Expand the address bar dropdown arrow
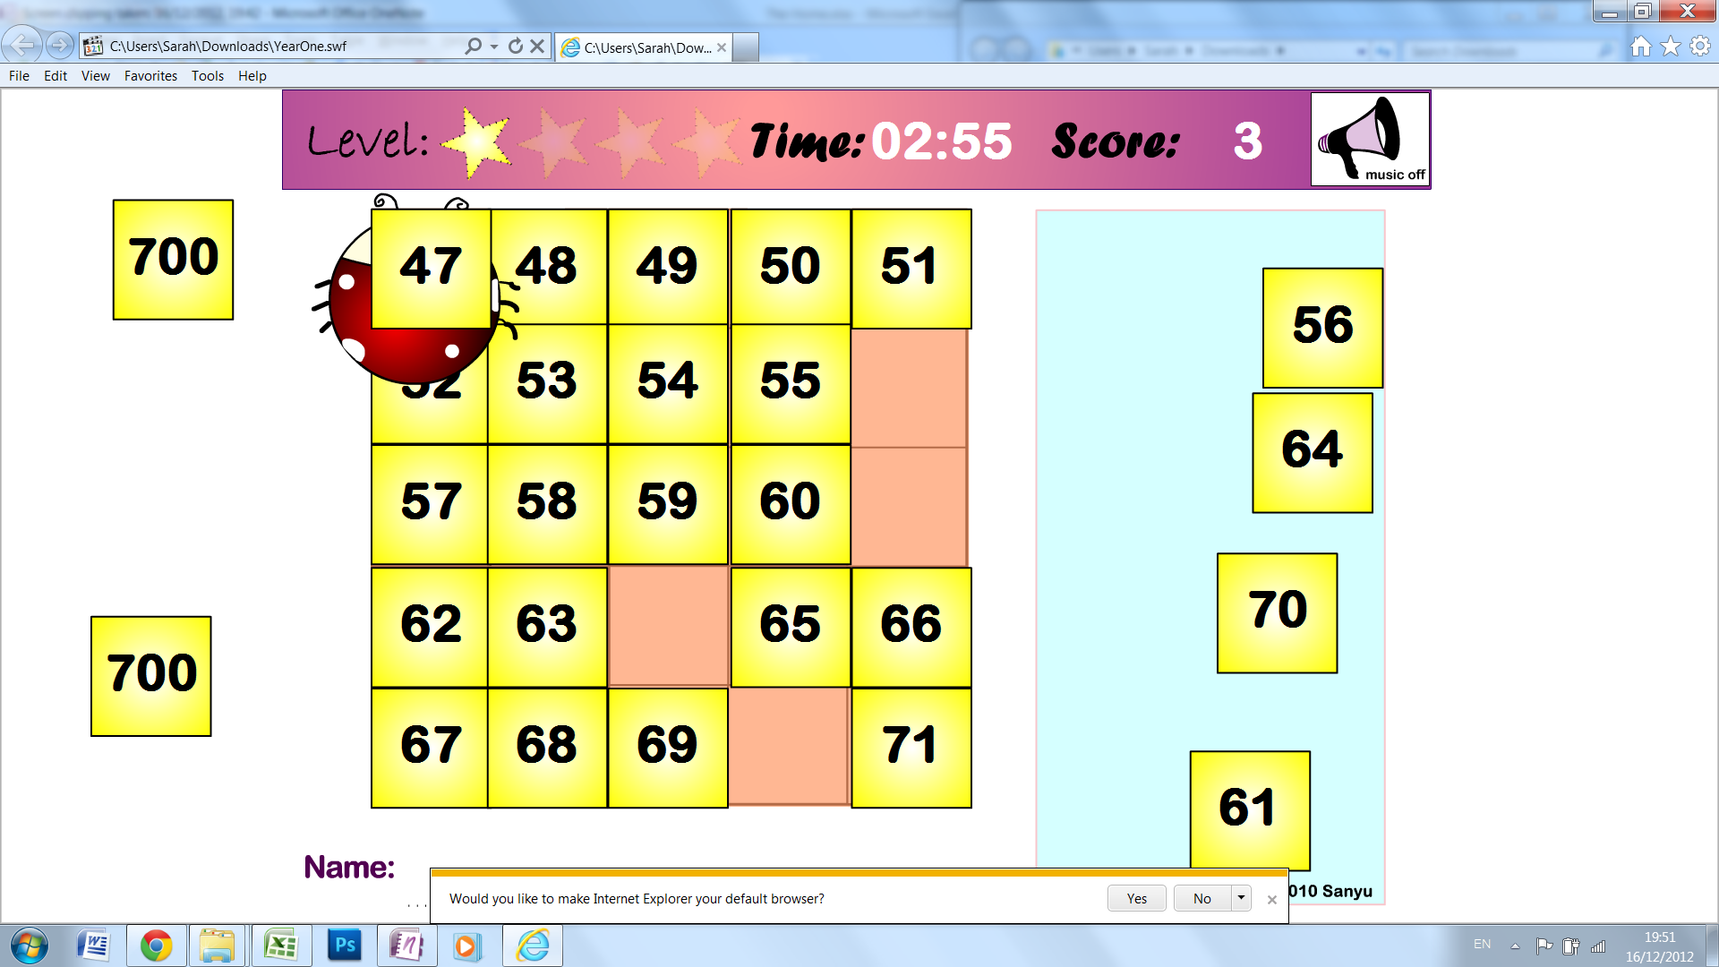This screenshot has width=1719, height=967. [494, 46]
